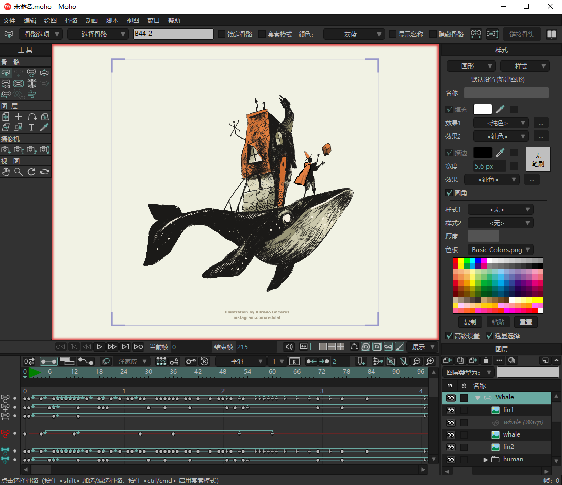Open the 图形 dropdown in style panel
The width and height of the screenshot is (562, 485).
[471, 66]
